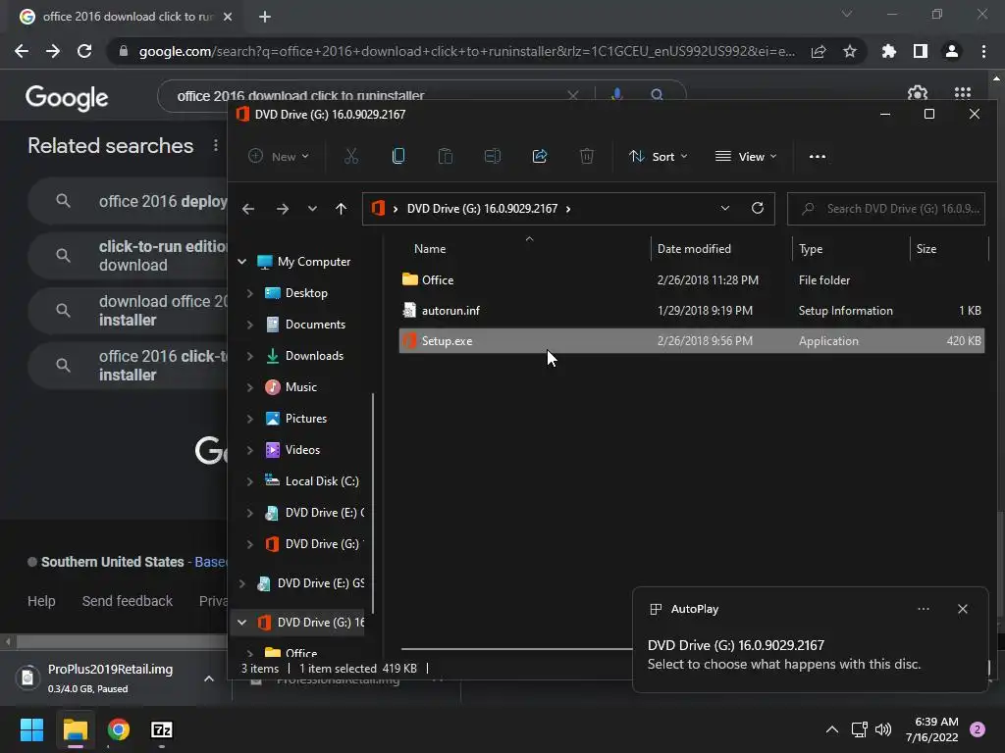Sort files by the Type column header

(810, 248)
